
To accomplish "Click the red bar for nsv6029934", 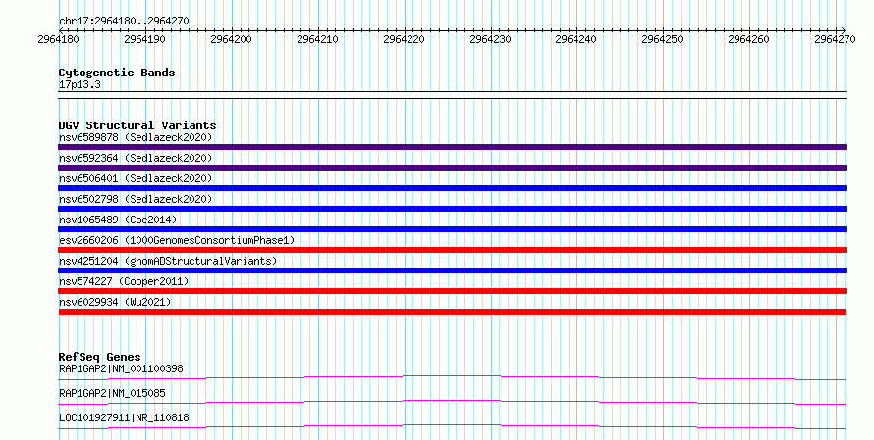I will 452,312.
